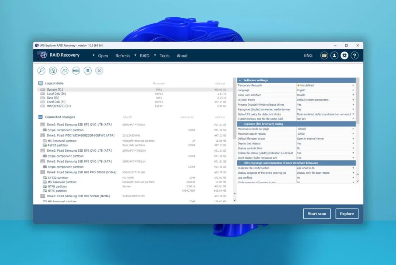The height and width of the screenshot is (265, 396).
Task: Open the Duplicate file conflict action dropdown
Action: 353,168
